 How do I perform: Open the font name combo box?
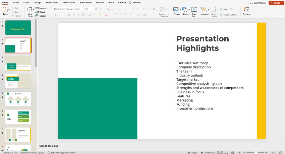[x=68, y=9]
